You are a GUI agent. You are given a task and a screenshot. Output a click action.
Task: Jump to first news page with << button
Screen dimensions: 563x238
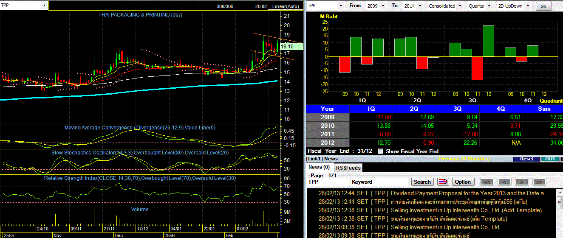point(487,182)
